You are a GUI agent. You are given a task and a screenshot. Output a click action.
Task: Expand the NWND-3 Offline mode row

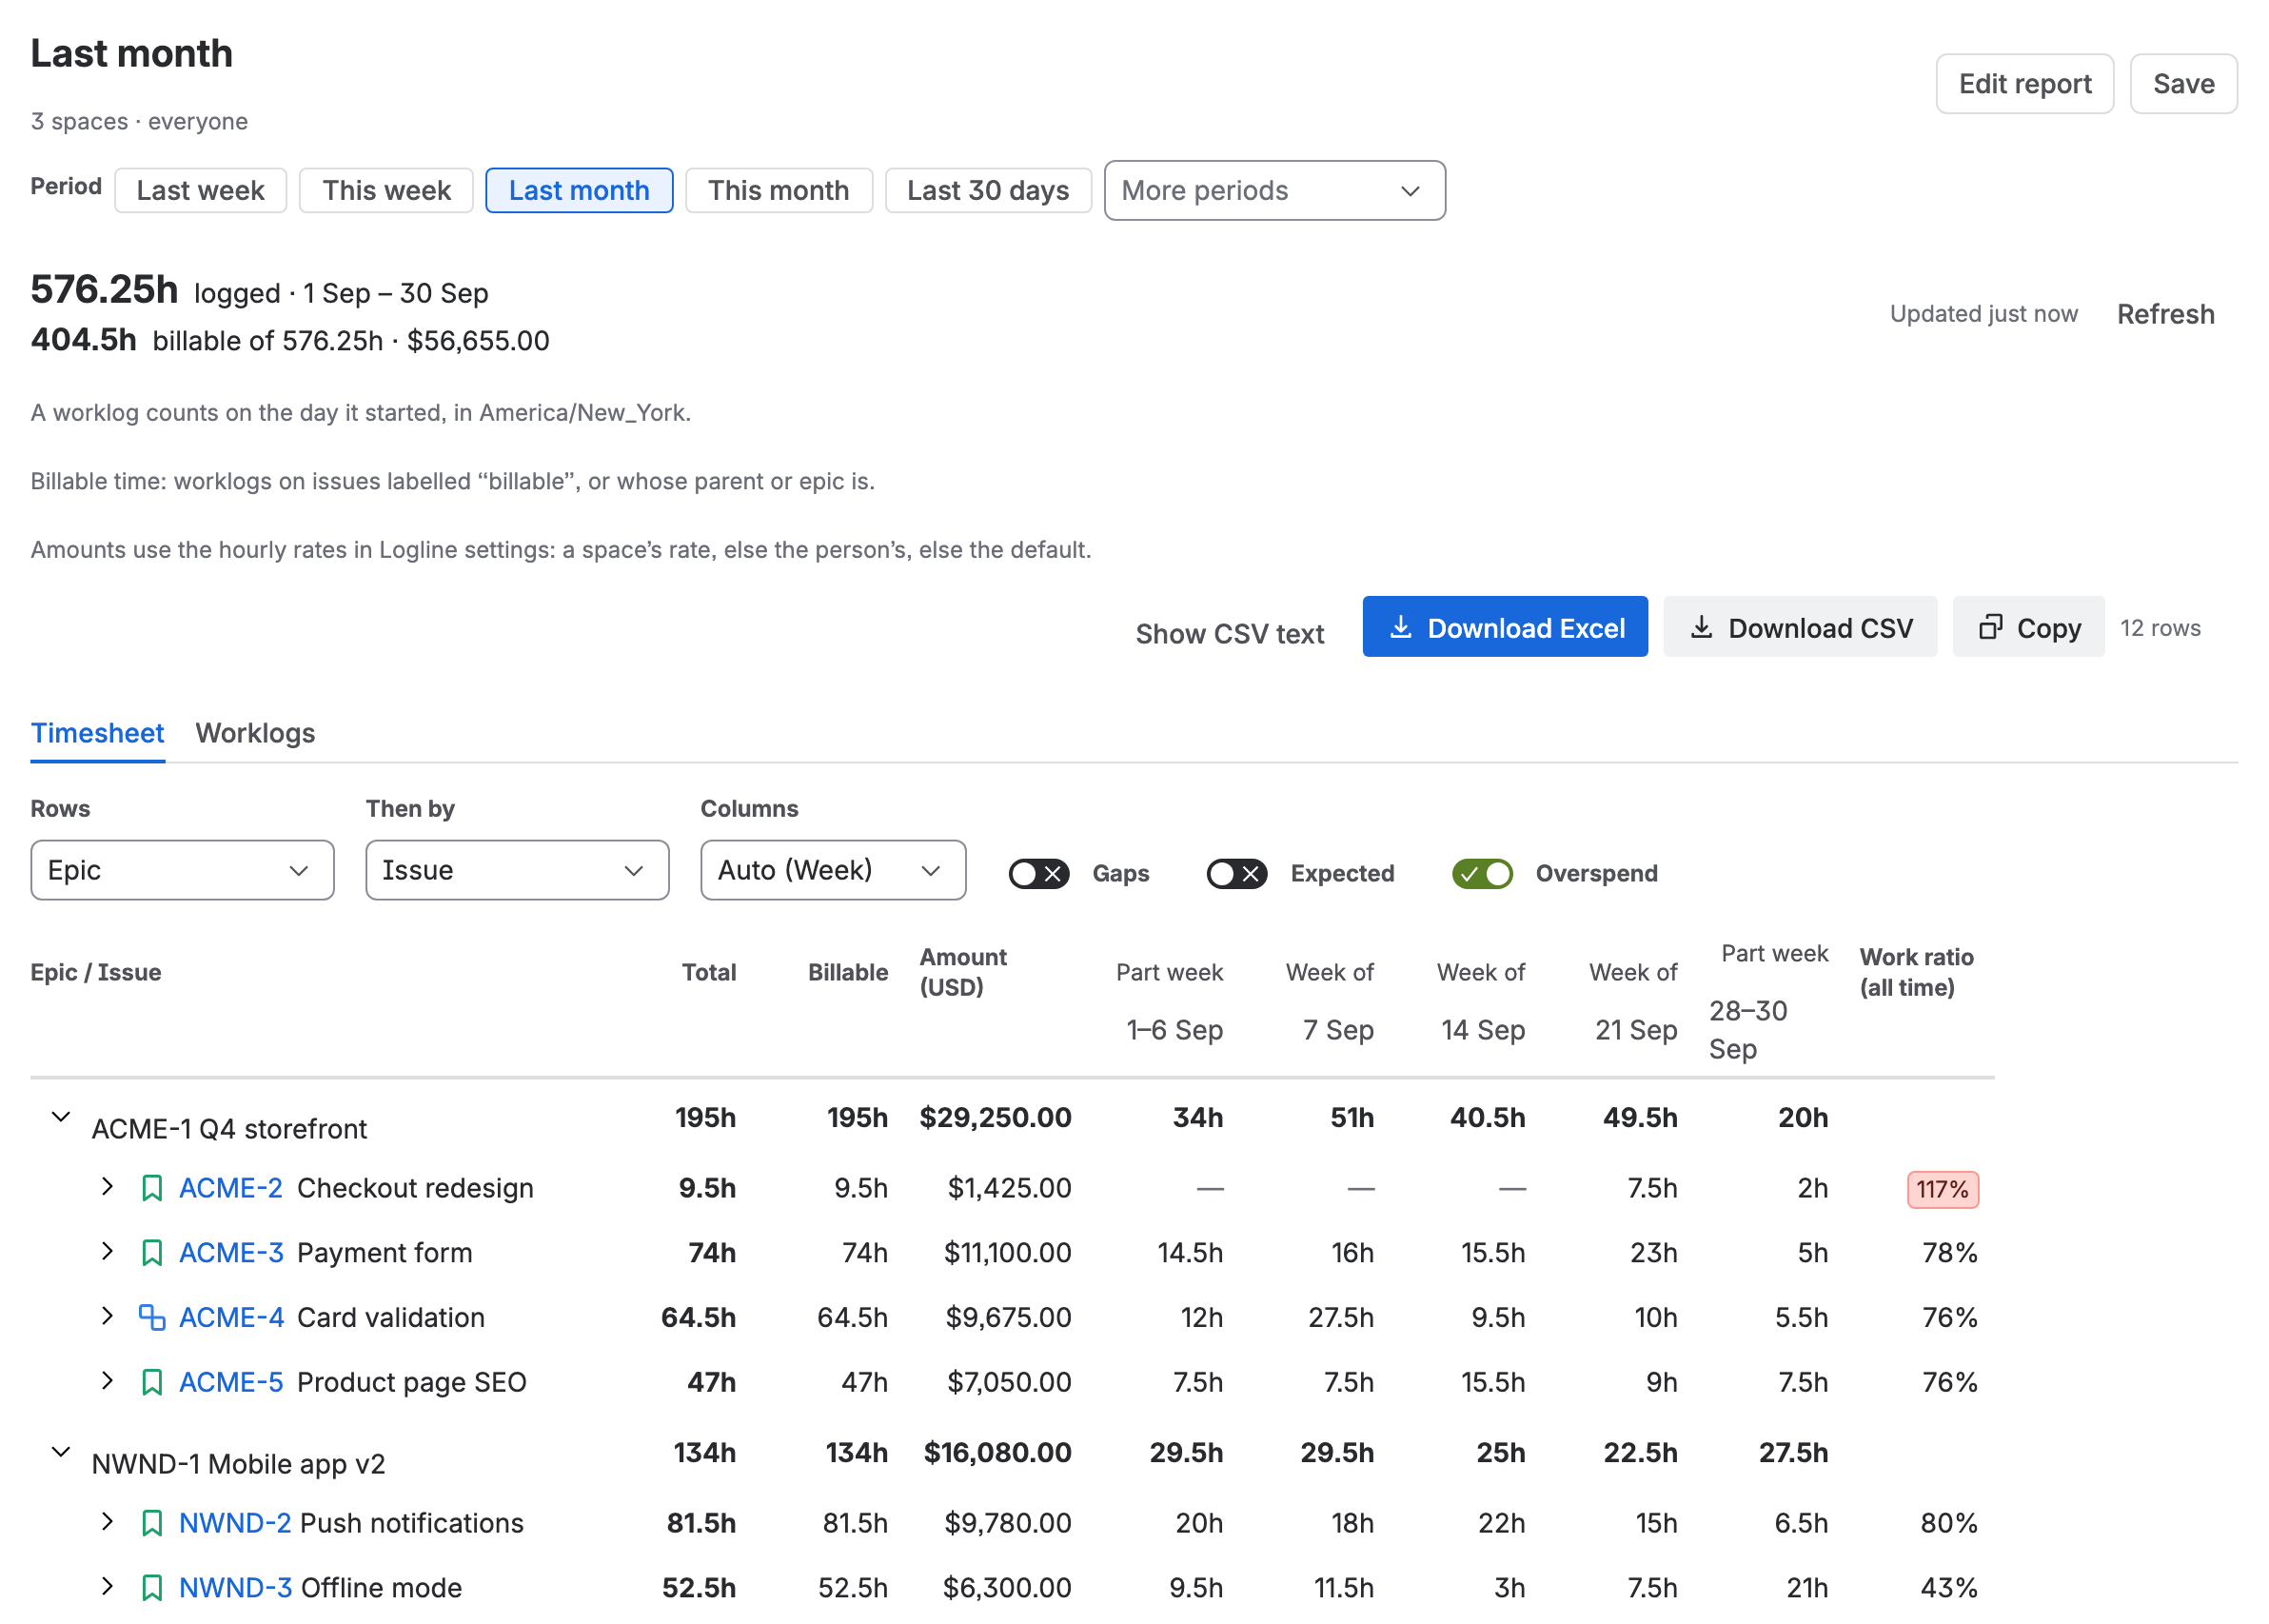(107, 1586)
